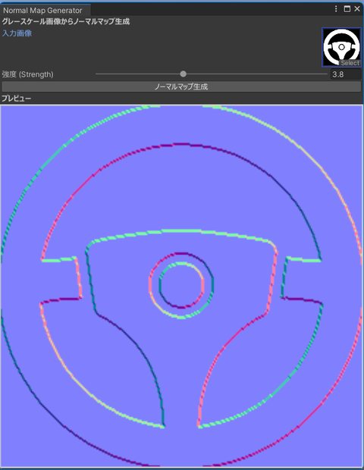The width and height of the screenshot is (364, 470).
Task: Maximize the Normal Map Generator window
Action: 347,9
